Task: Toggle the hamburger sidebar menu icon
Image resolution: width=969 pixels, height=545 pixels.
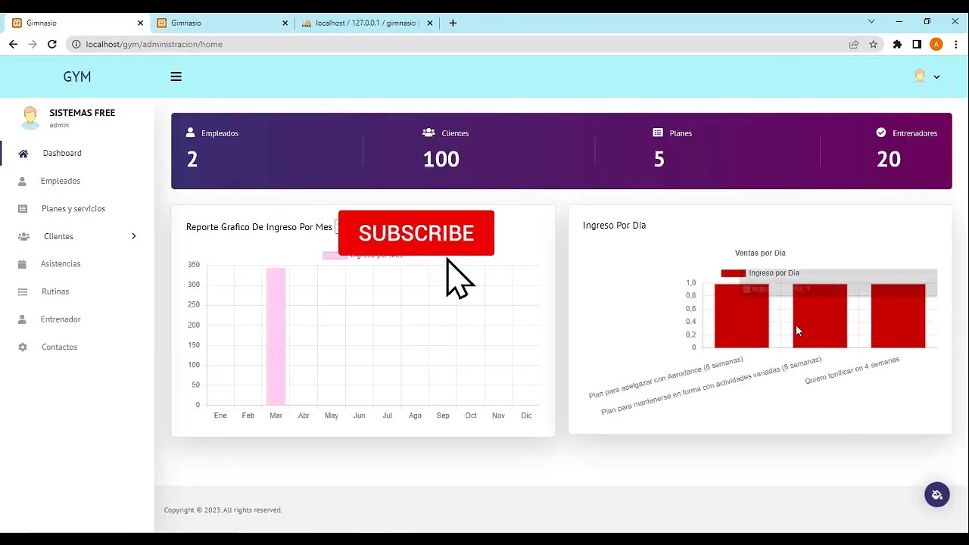Action: pyautogui.click(x=176, y=76)
